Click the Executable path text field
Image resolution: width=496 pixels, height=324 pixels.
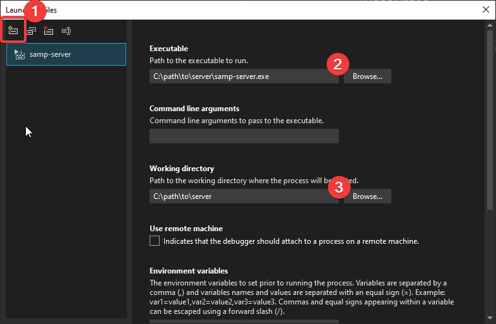click(244, 76)
